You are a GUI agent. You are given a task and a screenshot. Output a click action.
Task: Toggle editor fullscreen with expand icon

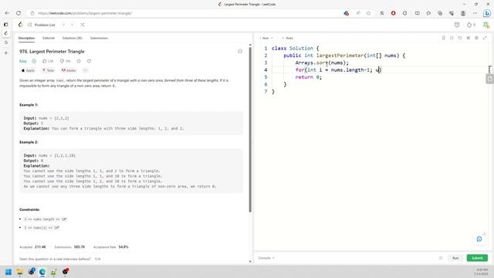[x=485, y=38]
